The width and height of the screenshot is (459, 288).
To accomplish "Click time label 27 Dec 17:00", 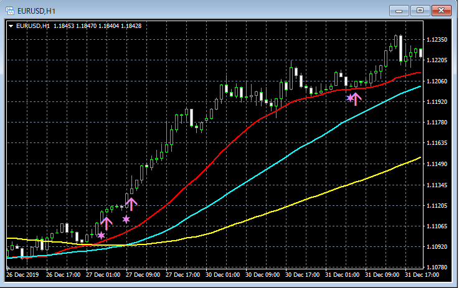I will pyautogui.click(x=182, y=275).
